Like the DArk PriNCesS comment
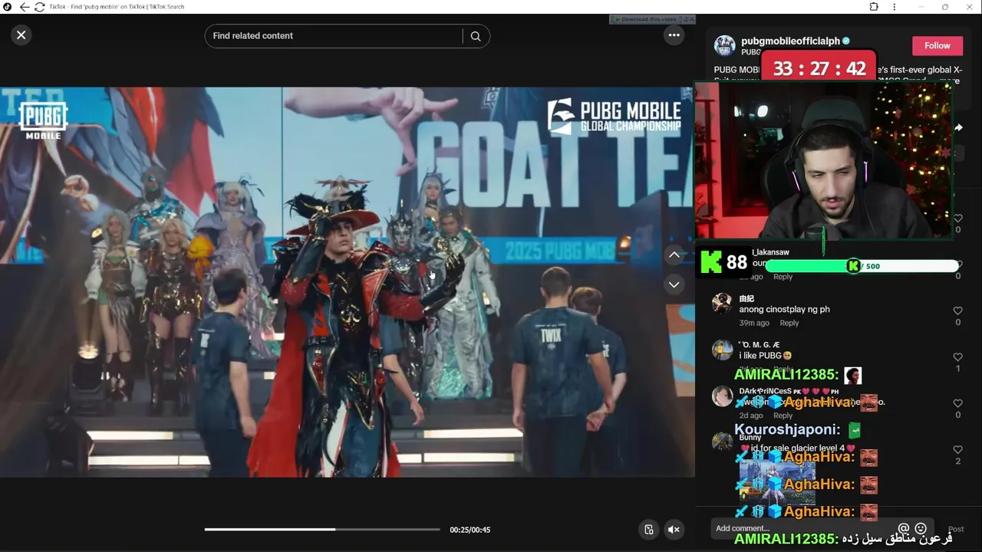 coord(957,403)
